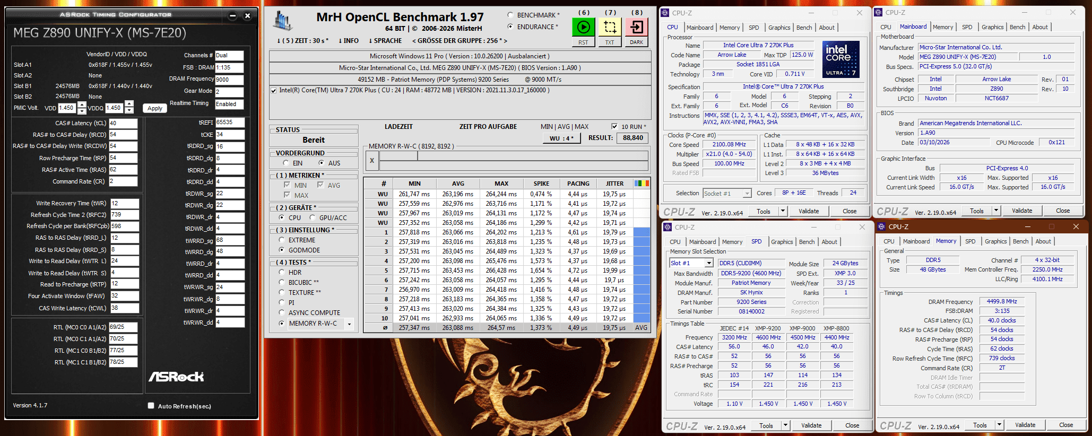The width and height of the screenshot is (1092, 436).
Task: Click the AVG column header
Action: tap(458, 184)
